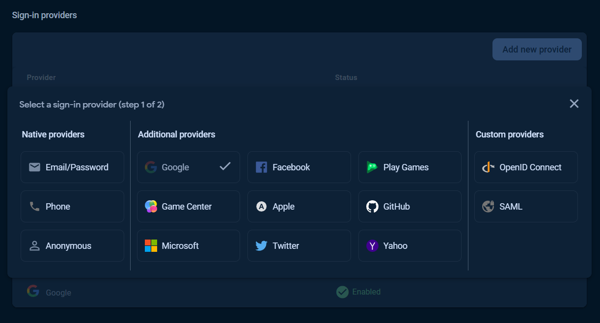
Task: Click the Game Center icon
Action: [150, 206]
